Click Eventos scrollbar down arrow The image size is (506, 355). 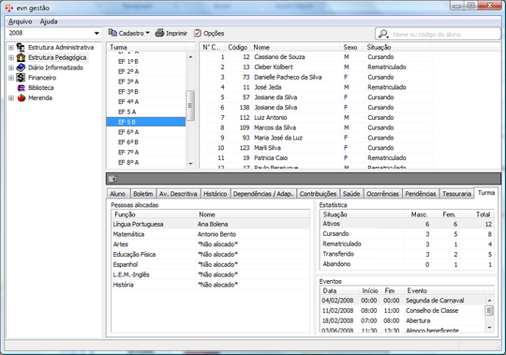click(x=489, y=328)
